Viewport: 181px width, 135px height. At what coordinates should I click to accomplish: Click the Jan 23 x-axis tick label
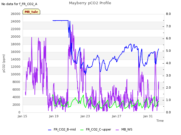(85, 116)
